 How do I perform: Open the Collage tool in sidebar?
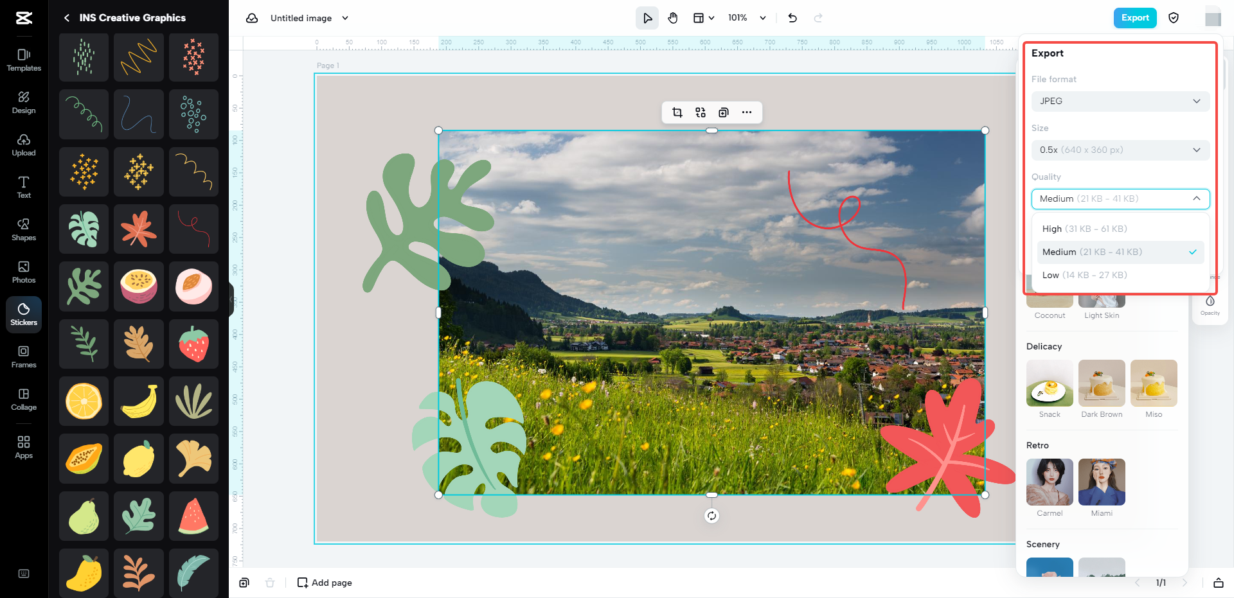click(x=24, y=399)
